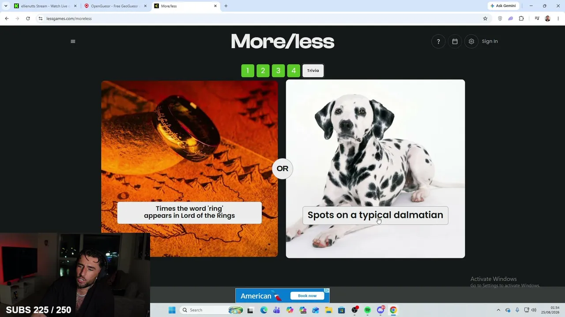Open Task View on the taskbar
Viewport: 565px width, 317px height.
coord(250,310)
